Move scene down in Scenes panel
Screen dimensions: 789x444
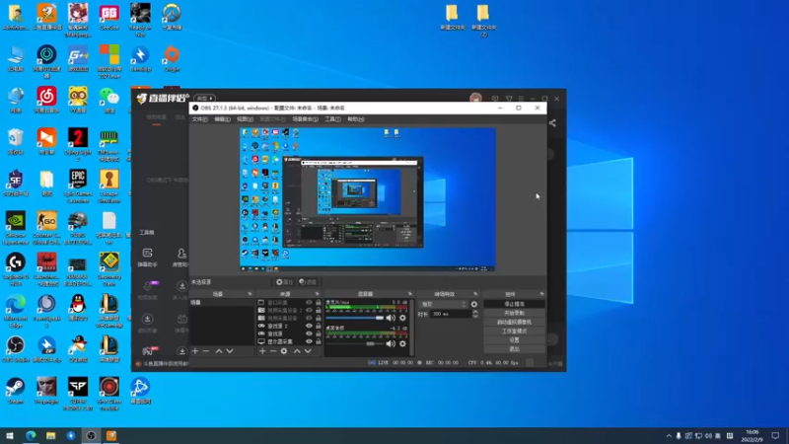230,351
